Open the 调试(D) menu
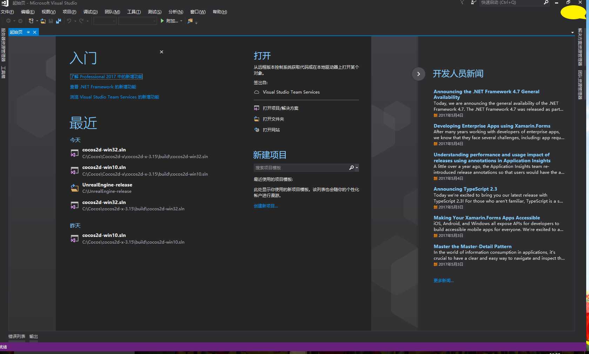 click(x=90, y=12)
